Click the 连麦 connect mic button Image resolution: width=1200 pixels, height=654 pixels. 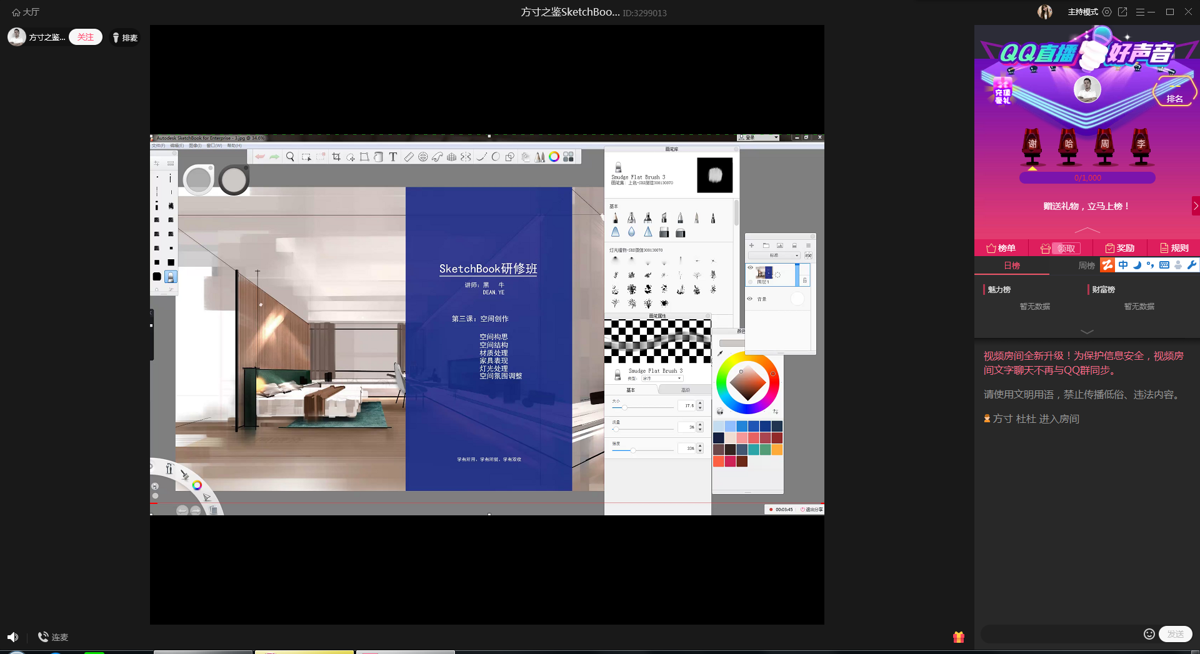point(53,637)
